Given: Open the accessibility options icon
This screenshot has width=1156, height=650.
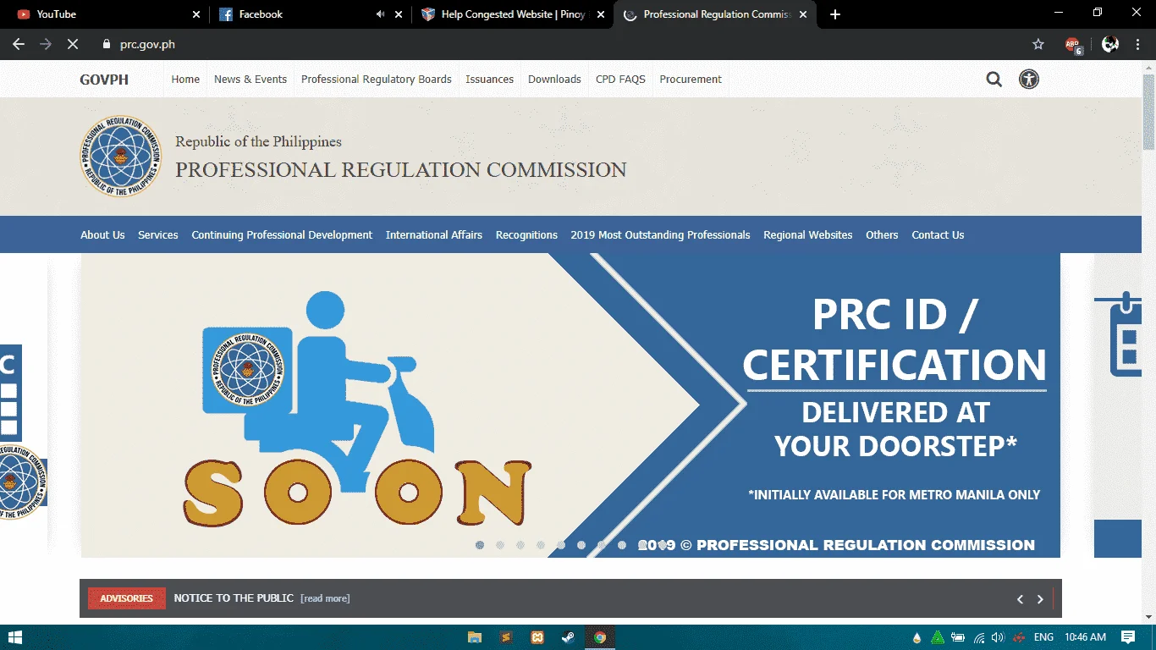Looking at the screenshot, I should click(1029, 80).
